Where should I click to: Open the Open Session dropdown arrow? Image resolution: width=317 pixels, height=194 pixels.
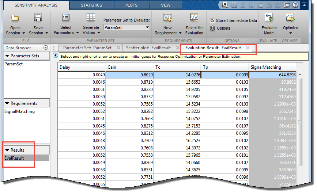(24, 33)
